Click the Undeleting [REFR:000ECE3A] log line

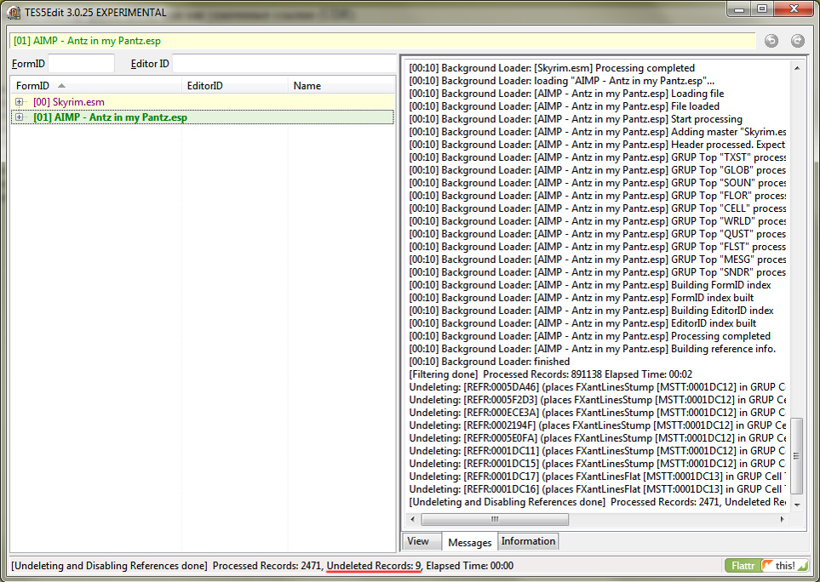[x=597, y=413]
